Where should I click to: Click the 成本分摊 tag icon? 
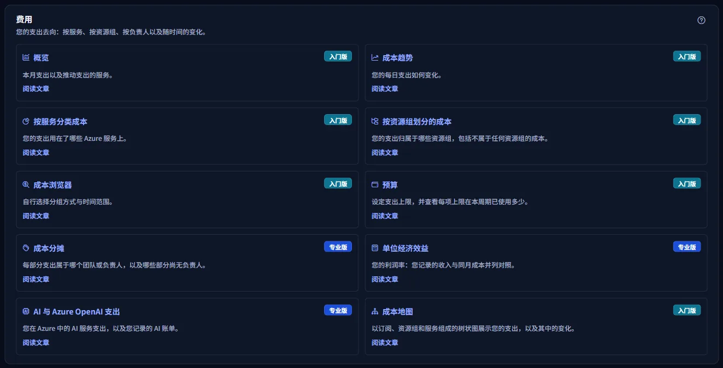pos(26,248)
